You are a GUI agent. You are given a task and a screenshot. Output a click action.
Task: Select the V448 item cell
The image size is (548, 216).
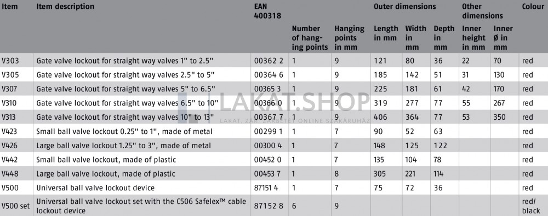click(10, 173)
